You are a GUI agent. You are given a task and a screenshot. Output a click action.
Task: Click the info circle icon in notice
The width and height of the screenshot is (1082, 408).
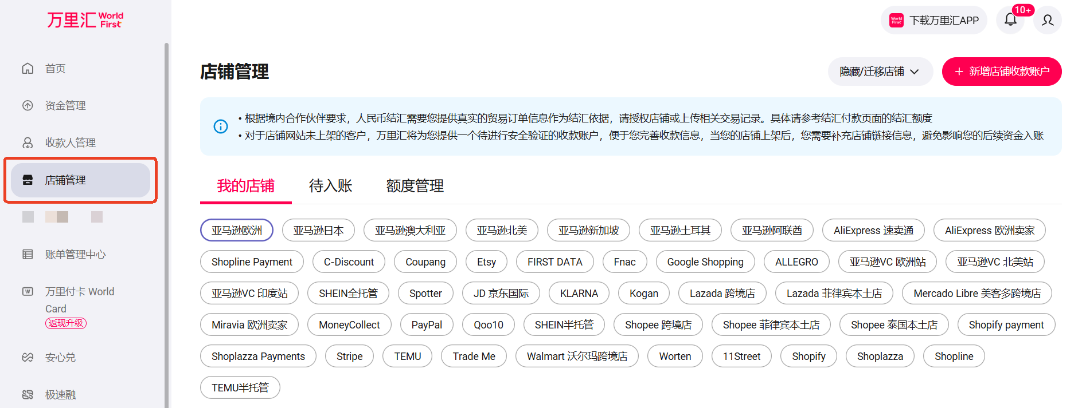(x=221, y=126)
